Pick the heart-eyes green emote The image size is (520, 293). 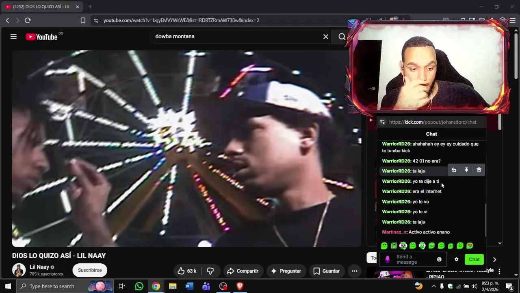coord(470,245)
